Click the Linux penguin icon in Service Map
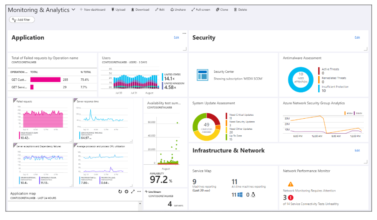Screen dimensions: 377x220 click(x=253, y=194)
